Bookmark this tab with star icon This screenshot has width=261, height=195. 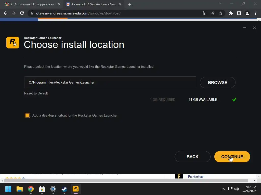[221, 13]
